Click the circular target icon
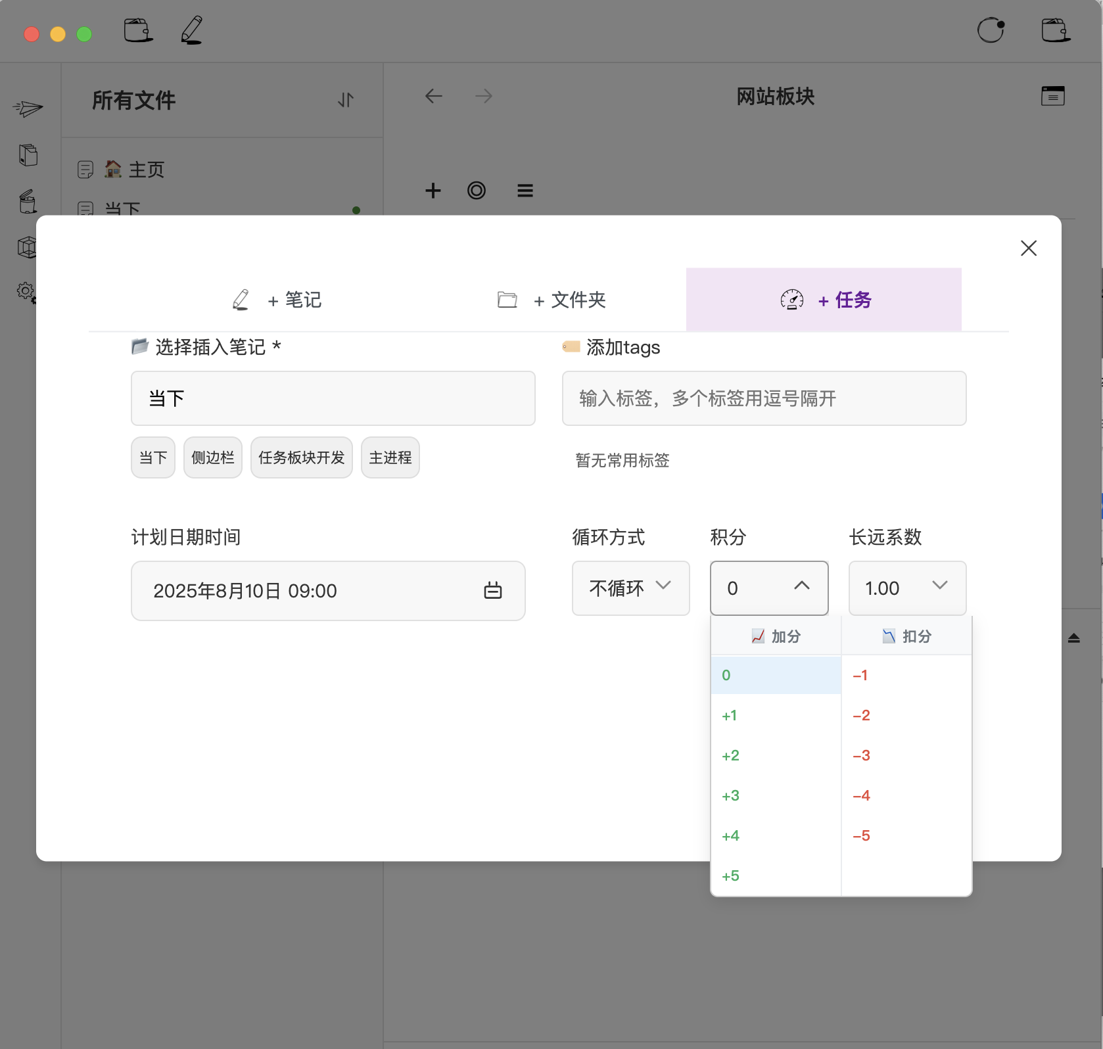The height and width of the screenshot is (1049, 1103). (477, 191)
